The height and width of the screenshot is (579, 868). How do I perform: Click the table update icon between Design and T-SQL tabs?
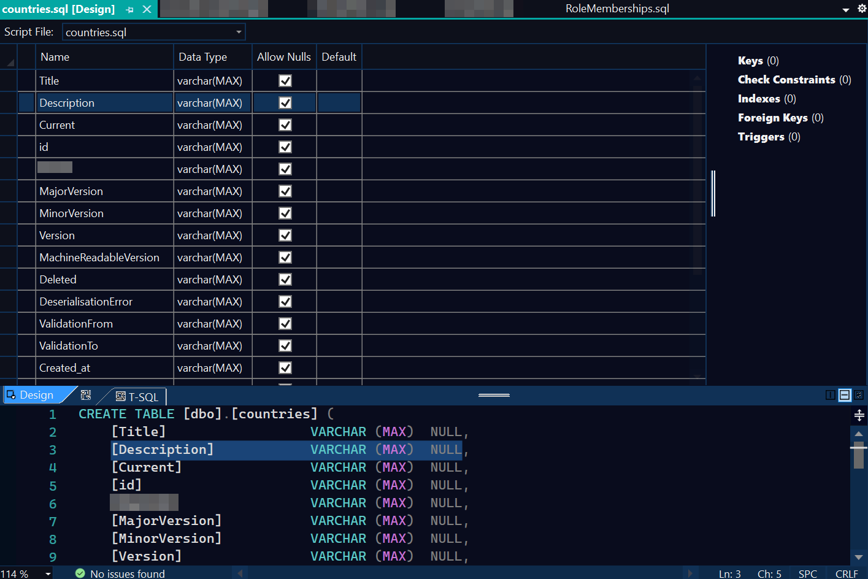pyautogui.click(x=86, y=396)
